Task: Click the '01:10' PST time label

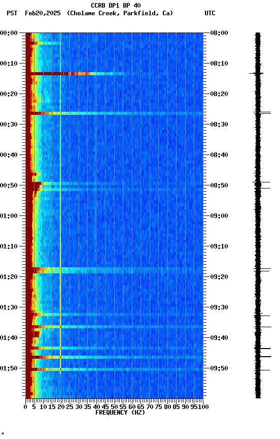Action: 9,246
